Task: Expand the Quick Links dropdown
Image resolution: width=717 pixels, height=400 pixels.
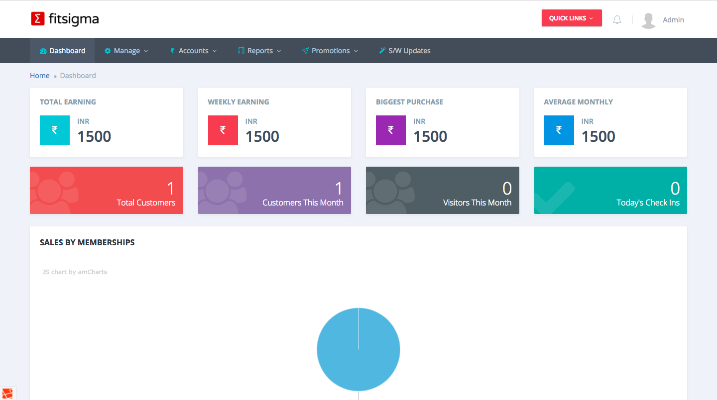Action: [571, 18]
